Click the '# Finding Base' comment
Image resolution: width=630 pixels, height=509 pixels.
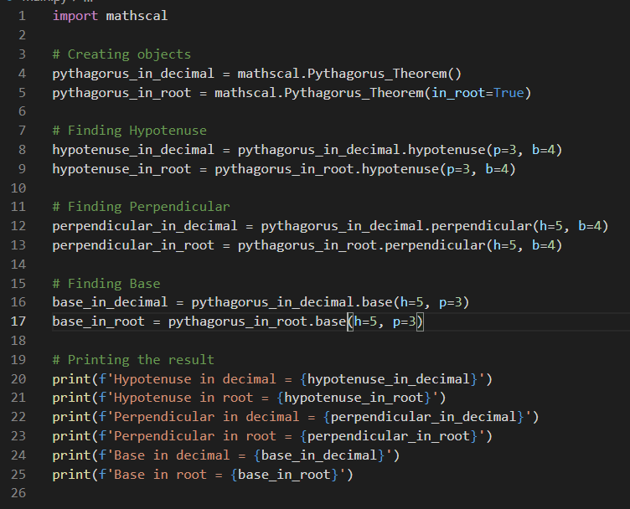pos(106,284)
